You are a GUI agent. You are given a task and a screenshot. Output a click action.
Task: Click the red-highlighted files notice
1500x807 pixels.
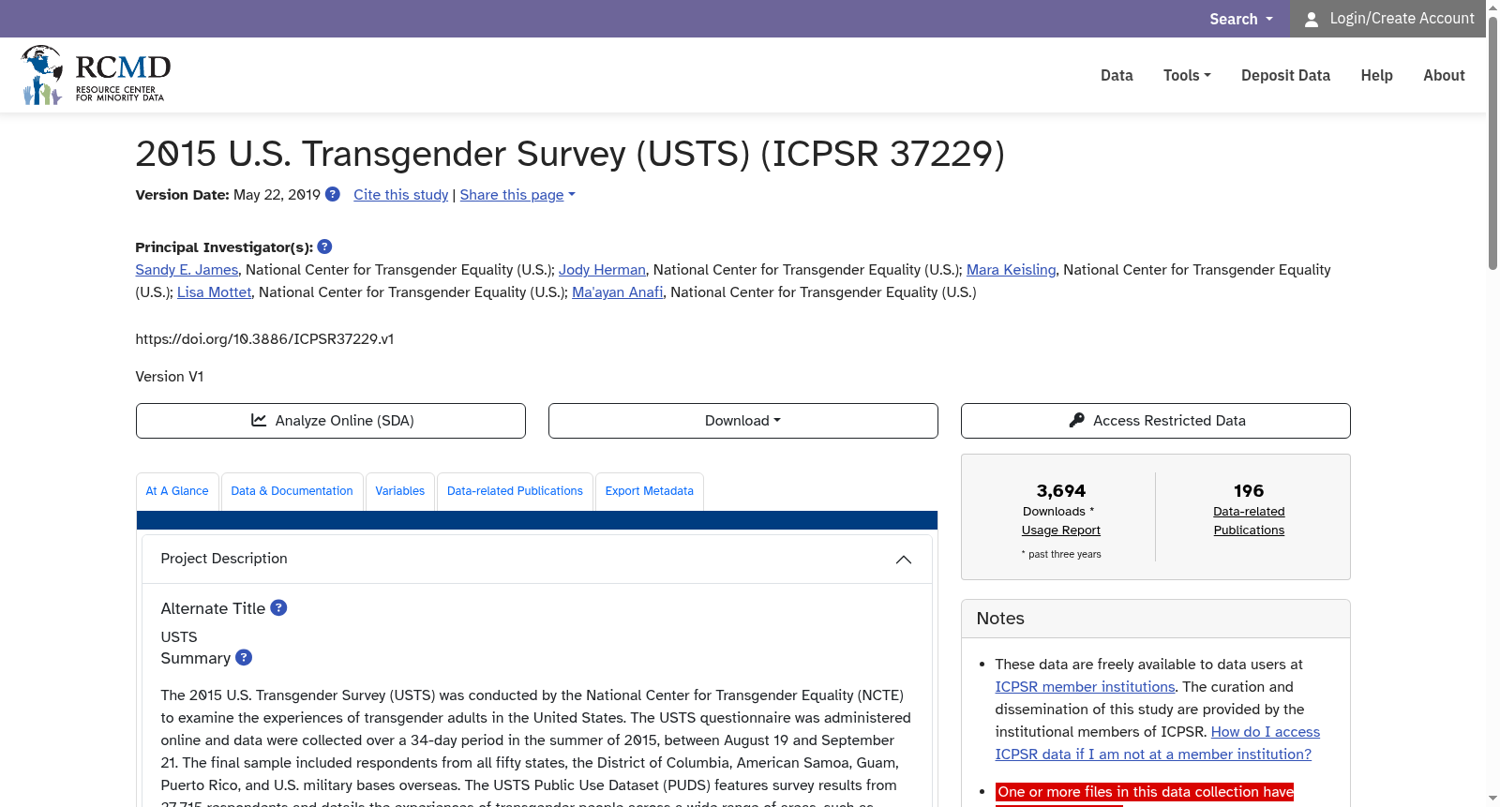1145,792
